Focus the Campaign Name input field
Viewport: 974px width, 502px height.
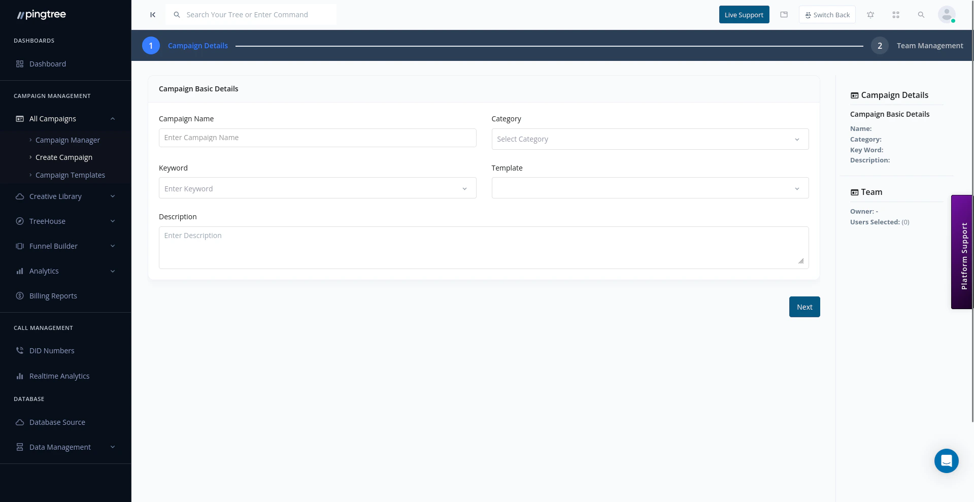coord(317,138)
